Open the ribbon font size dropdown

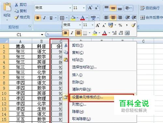coord(84,8)
